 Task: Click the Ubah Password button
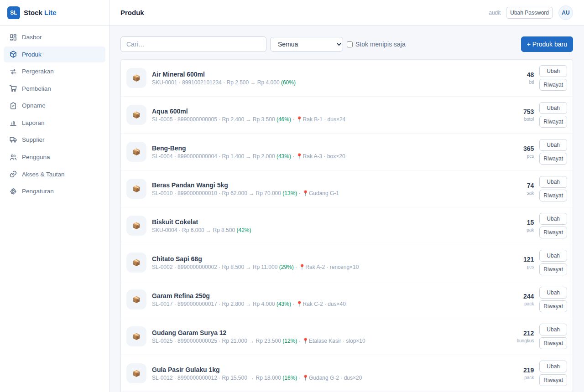point(529,13)
